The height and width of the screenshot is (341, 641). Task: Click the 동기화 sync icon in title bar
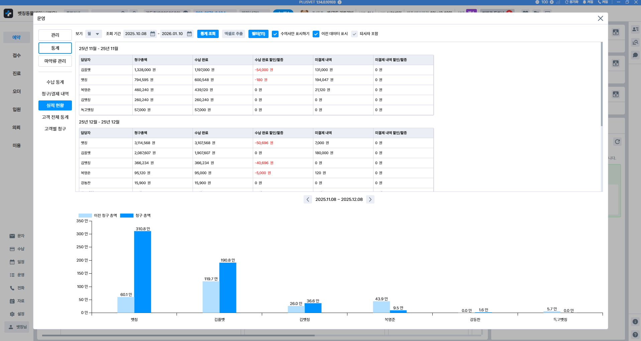coord(567,2)
